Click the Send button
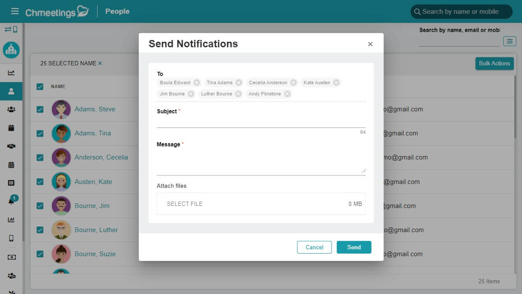This screenshot has height=294, width=522. (354, 247)
